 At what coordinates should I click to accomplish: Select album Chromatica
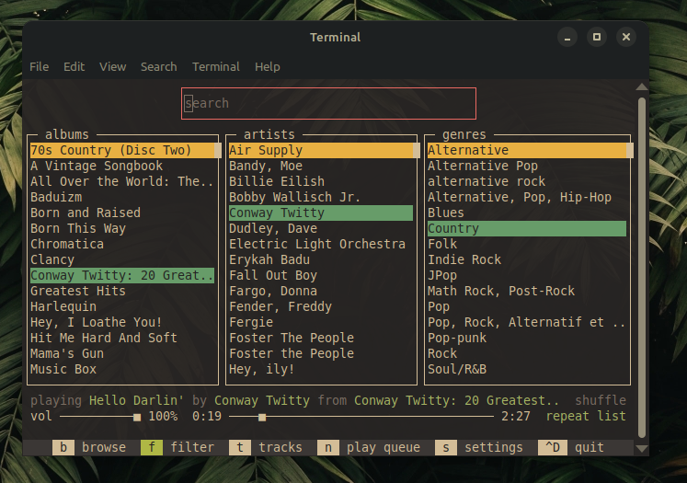point(122,244)
